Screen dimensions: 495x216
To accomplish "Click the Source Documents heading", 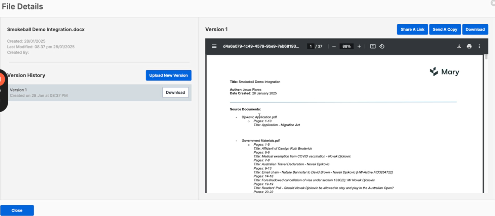I will pyautogui.click(x=245, y=109).
